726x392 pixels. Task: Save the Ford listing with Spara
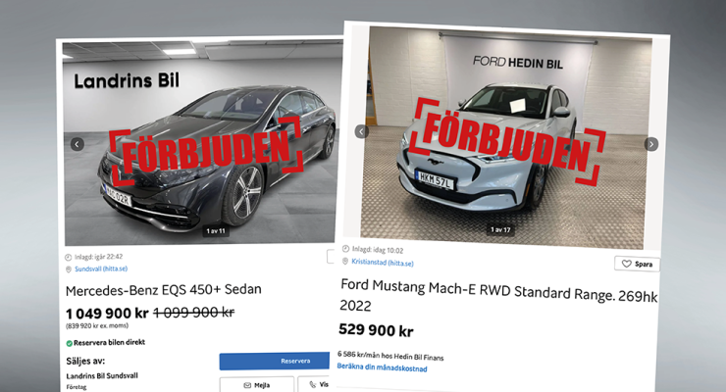[x=637, y=264]
